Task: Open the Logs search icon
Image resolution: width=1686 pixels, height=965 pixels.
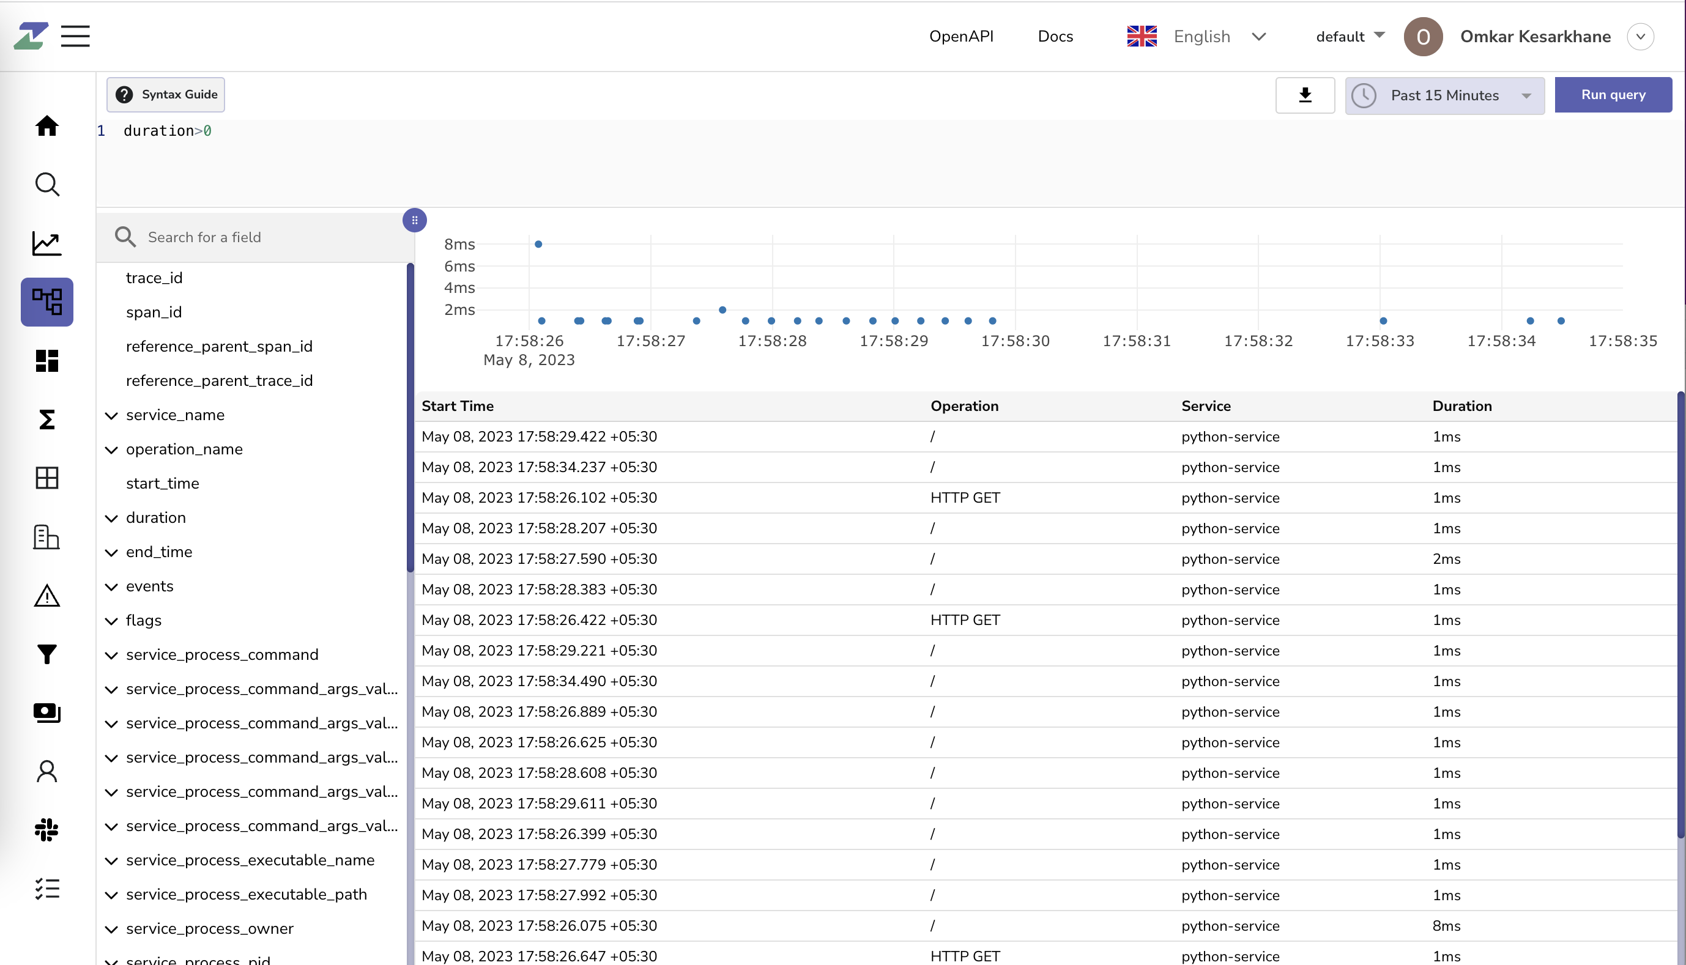Action: click(47, 184)
